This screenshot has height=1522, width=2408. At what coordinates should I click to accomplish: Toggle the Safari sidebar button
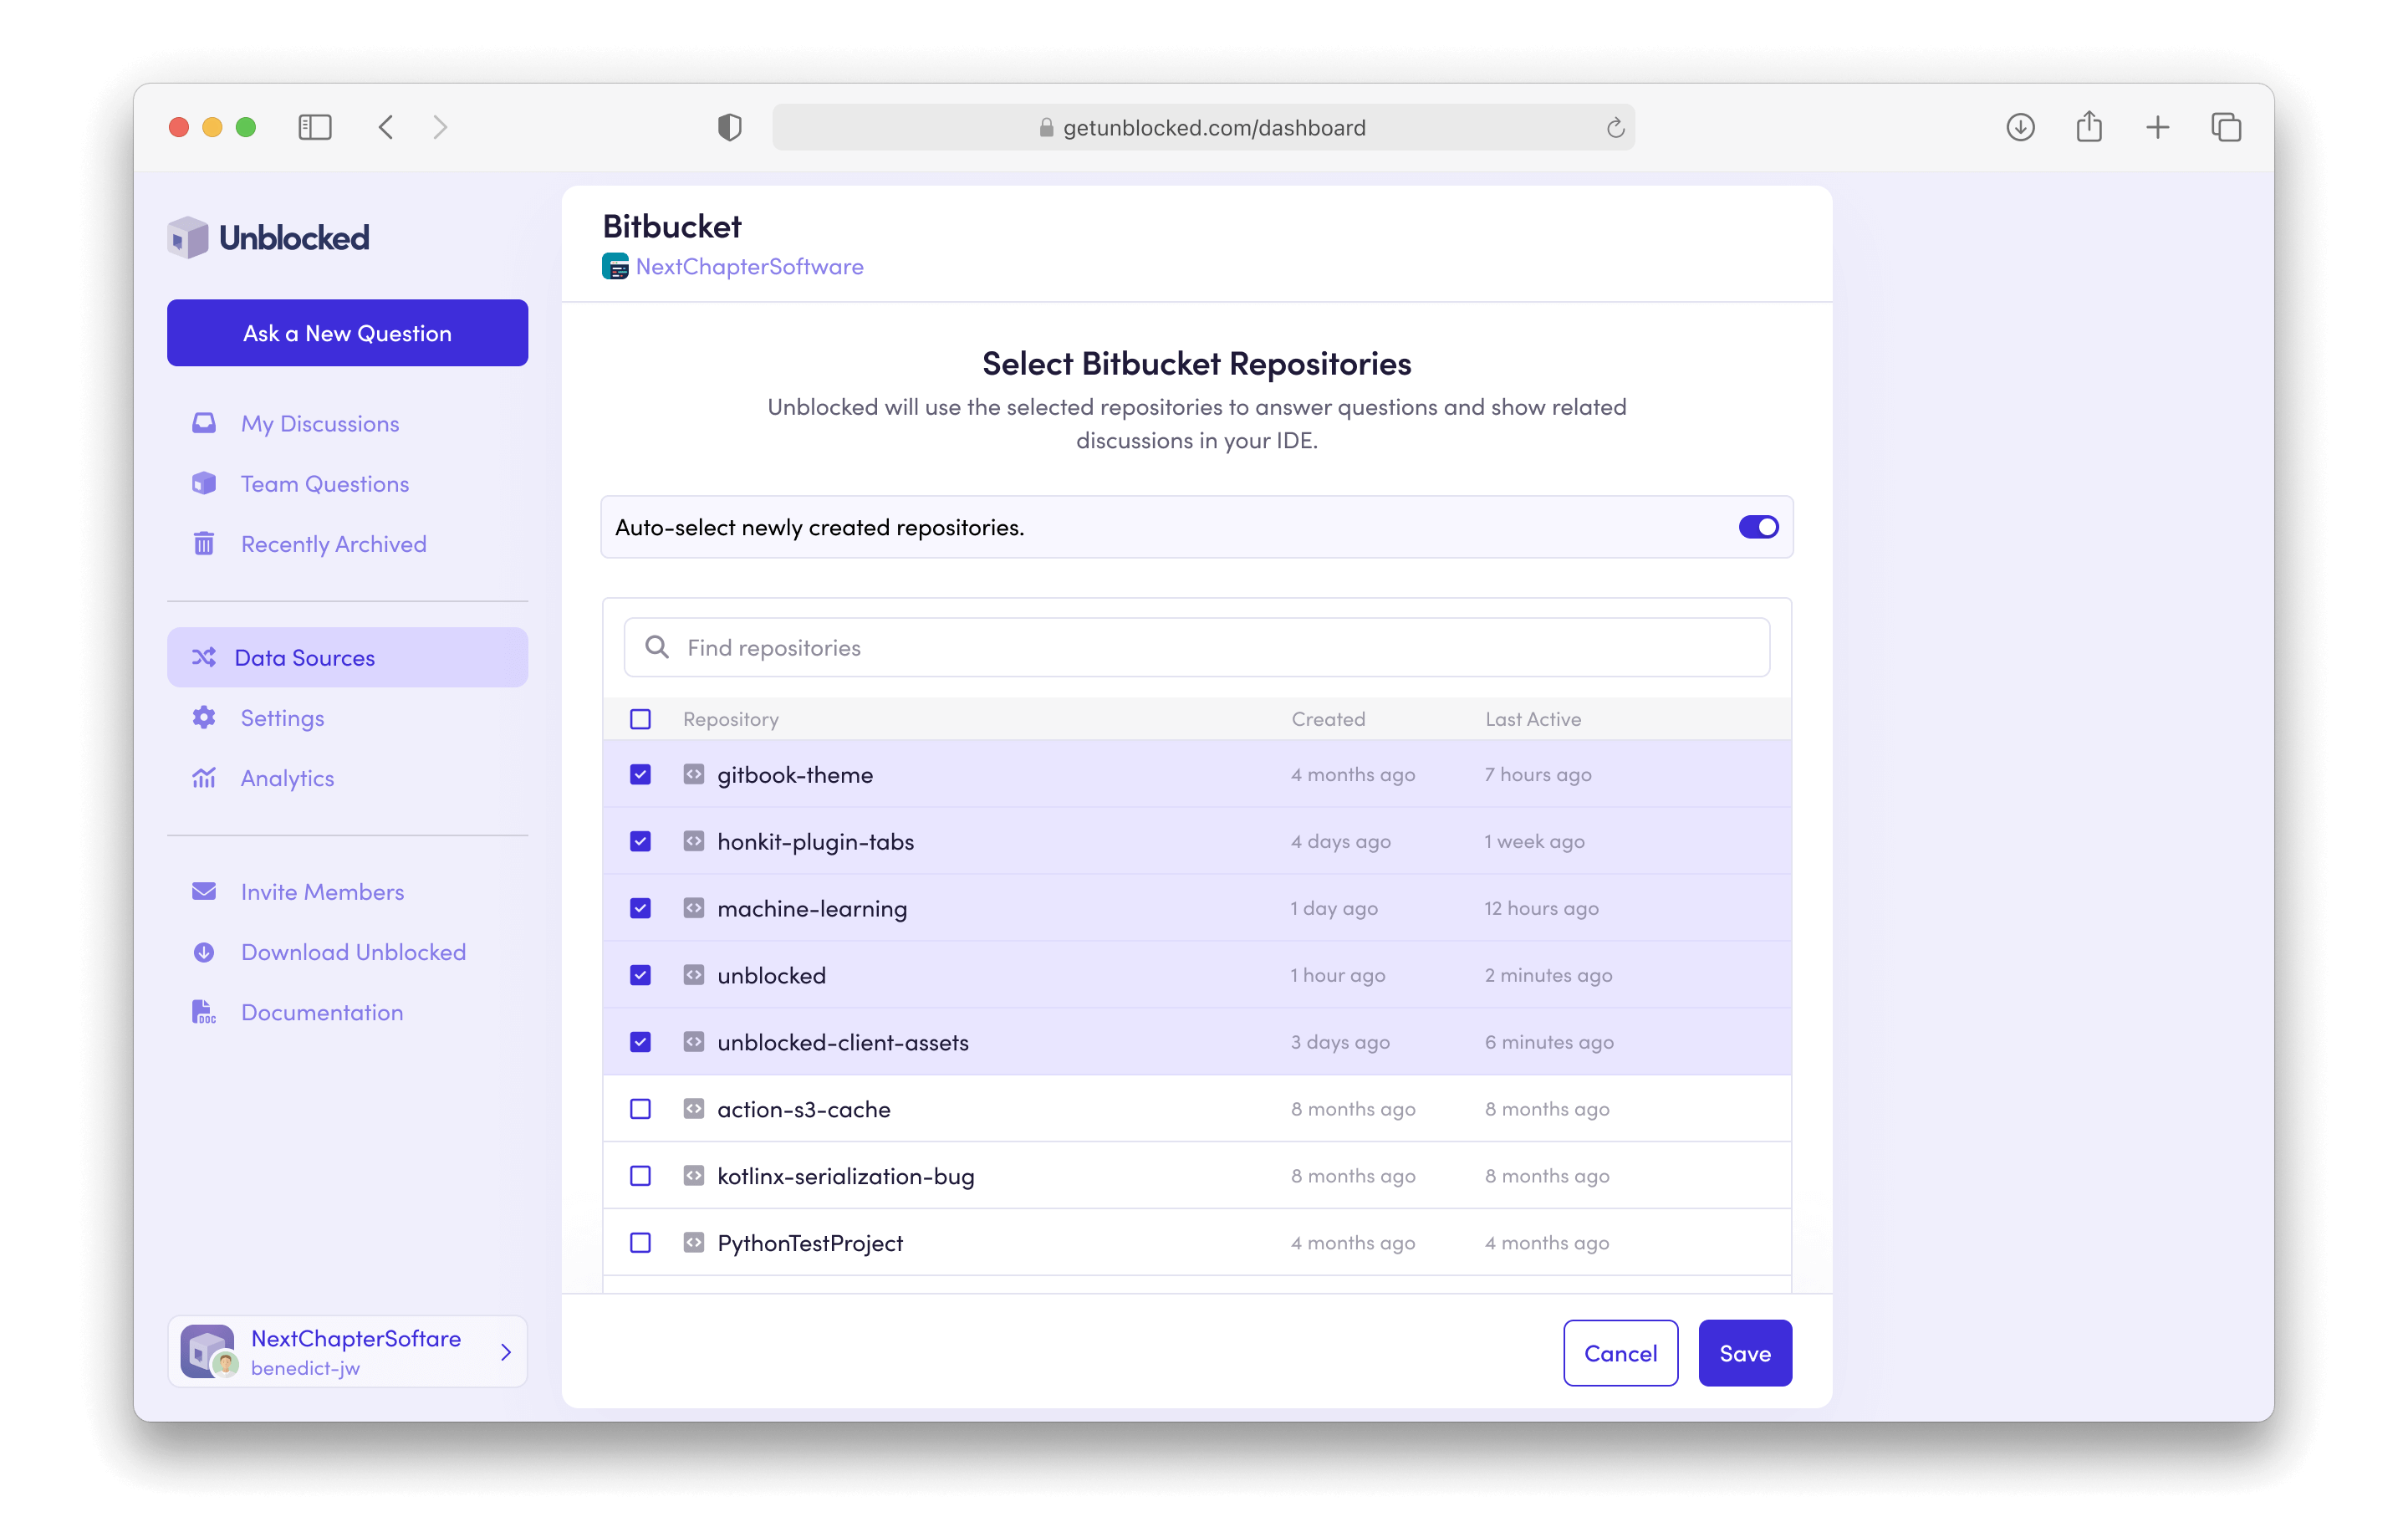(315, 127)
